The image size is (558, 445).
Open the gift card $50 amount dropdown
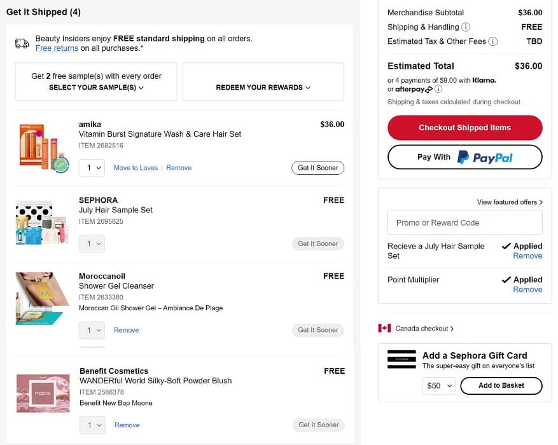coord(439,386)
